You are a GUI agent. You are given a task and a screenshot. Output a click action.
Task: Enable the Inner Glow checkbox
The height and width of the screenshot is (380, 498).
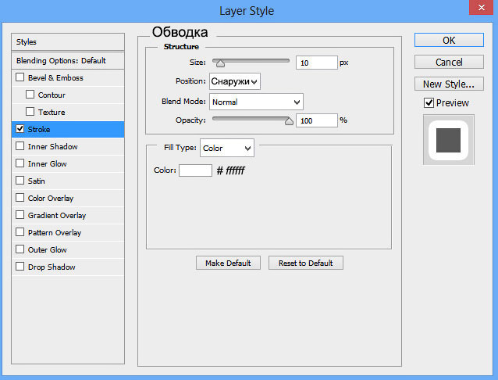click(x=20, y=163)
